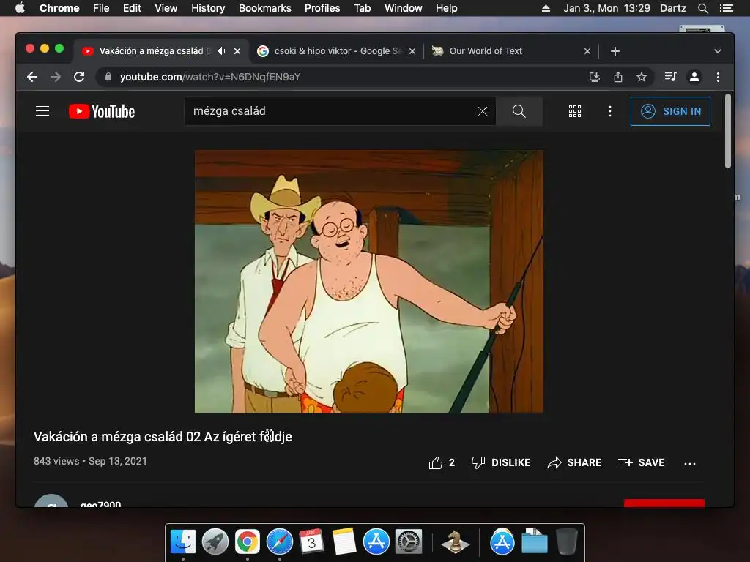Image resolution: width=750 pixels, height=562 pixels.
Task: Install app via download icon in address bar
Action: [x=595, y=77]
